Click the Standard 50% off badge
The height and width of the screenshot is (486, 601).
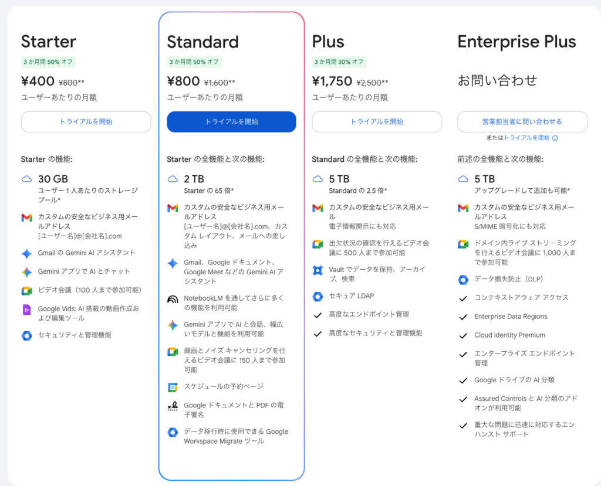(x=194, y=62)
